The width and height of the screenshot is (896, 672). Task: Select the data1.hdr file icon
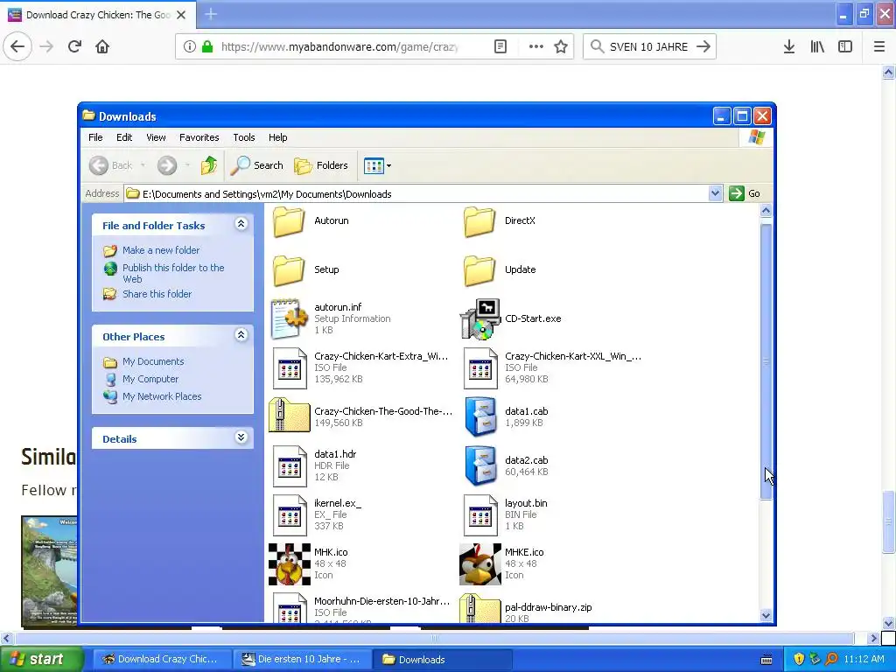coord(289,465)
